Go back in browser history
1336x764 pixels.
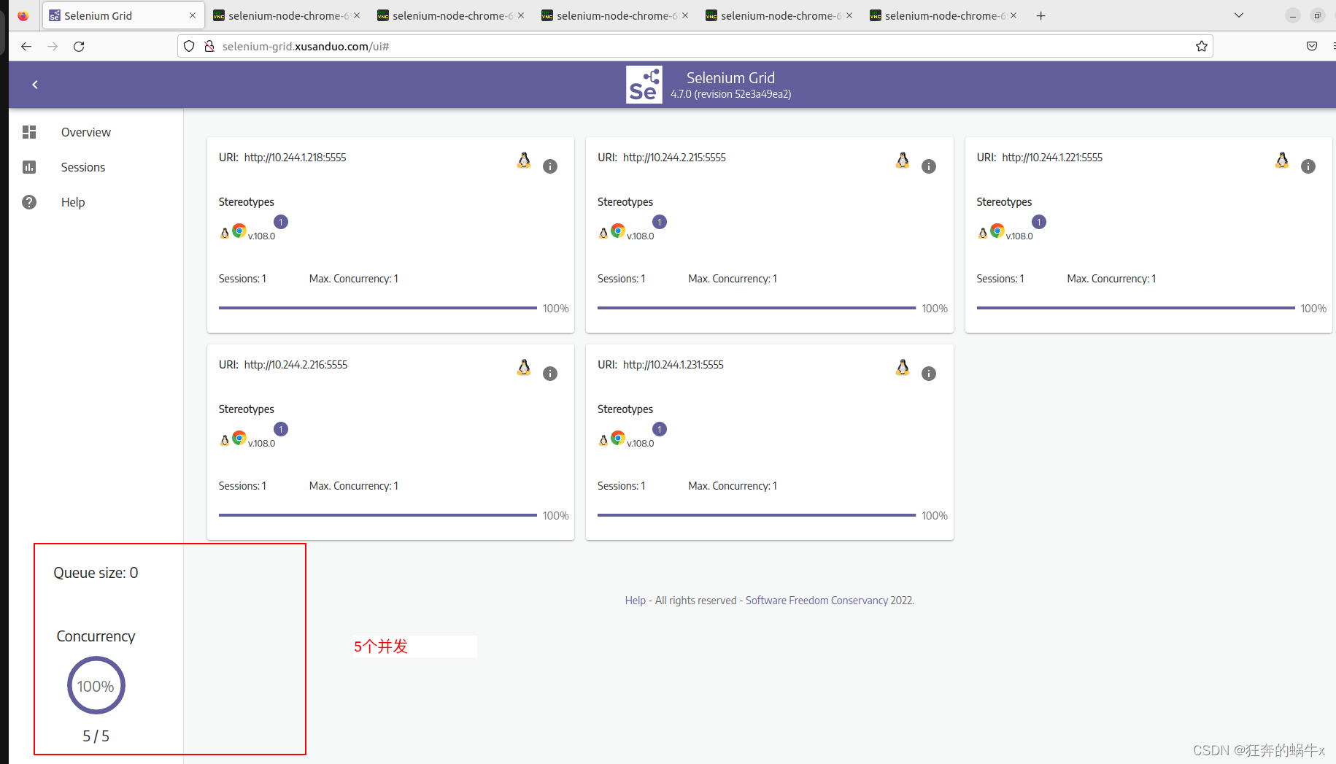(26, 46)
